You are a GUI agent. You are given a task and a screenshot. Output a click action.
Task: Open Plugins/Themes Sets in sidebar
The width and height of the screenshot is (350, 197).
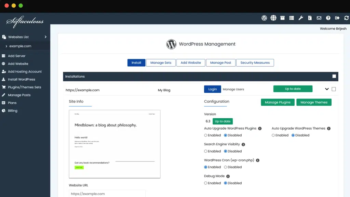coord(25,87)
